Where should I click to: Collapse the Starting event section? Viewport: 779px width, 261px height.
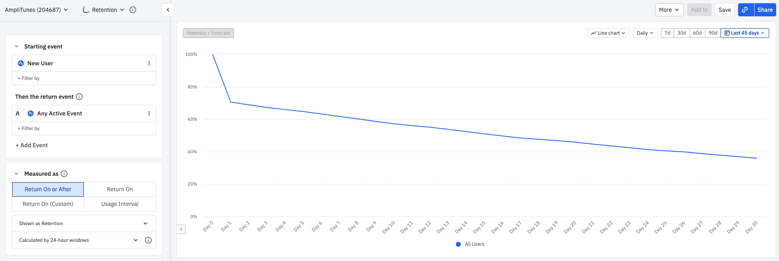click(17, 46)
